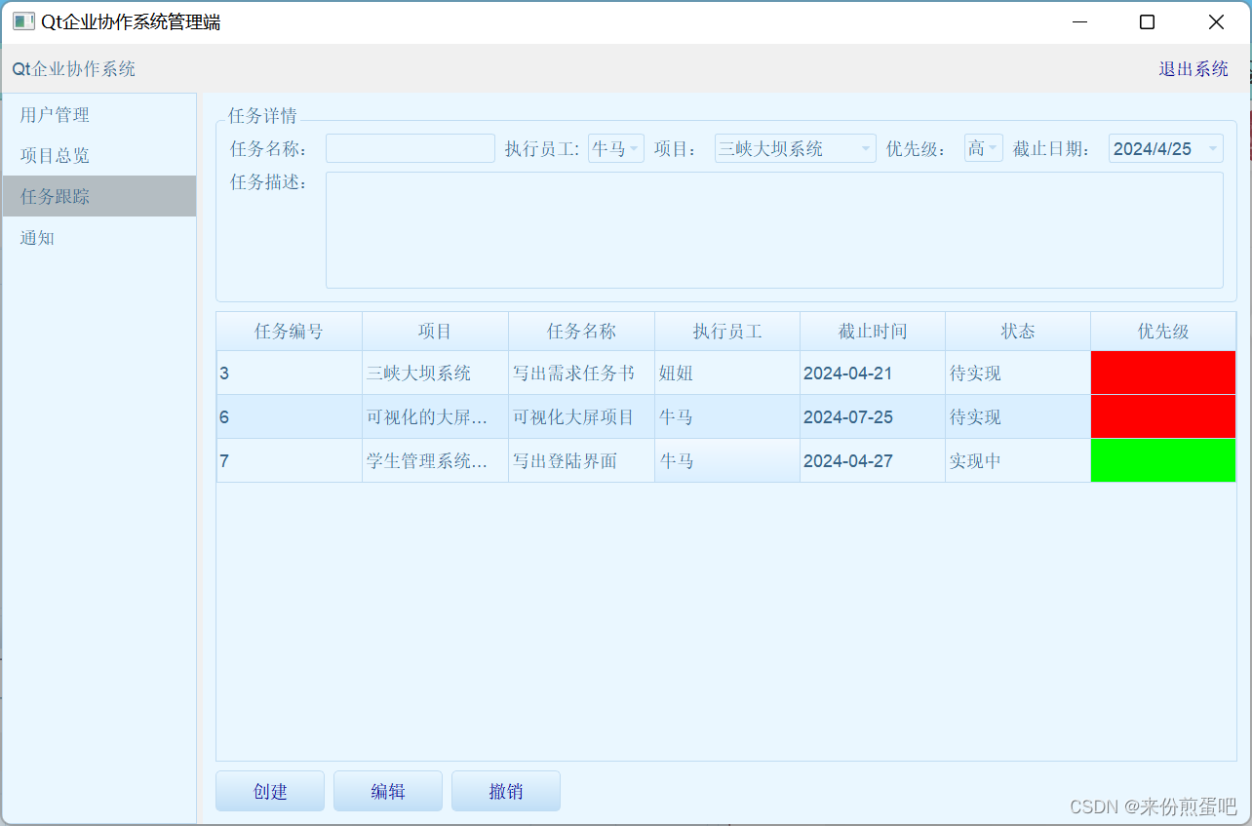Click the 撤销 button
Screen dimensions: 1252x826
tap(505, 791)
